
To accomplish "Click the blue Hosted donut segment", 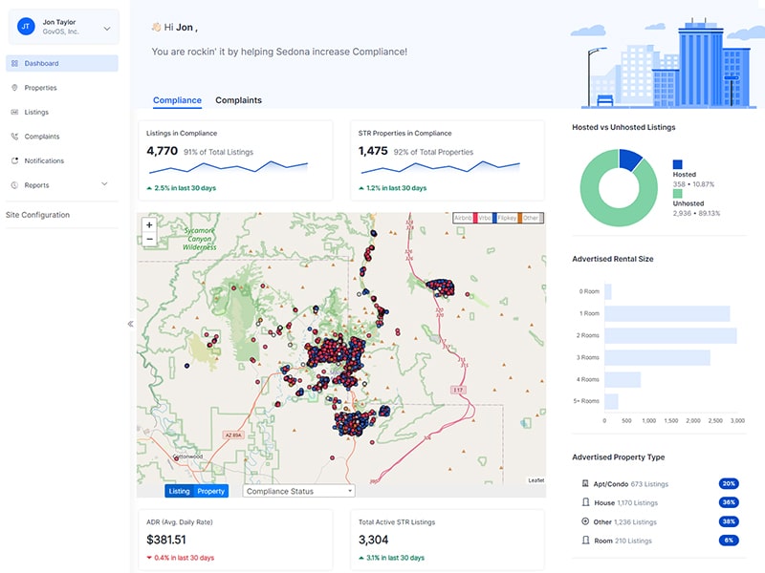I will tap(630, 159).
